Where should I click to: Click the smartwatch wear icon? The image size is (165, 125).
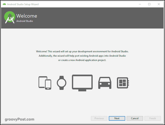point(61,83)
